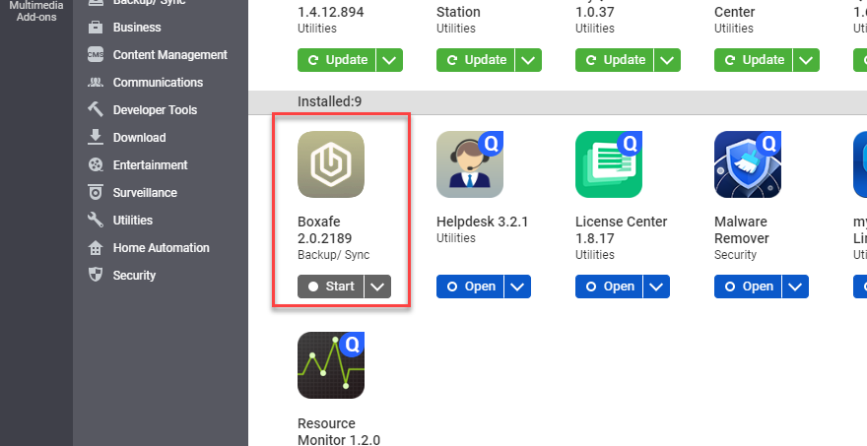This screenshot has width=867, height=446.
Task: Select the Home Automation category
Action: pyautogui.click(x=161, y=248)
